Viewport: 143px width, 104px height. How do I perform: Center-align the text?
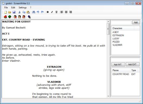click(66, 12)
